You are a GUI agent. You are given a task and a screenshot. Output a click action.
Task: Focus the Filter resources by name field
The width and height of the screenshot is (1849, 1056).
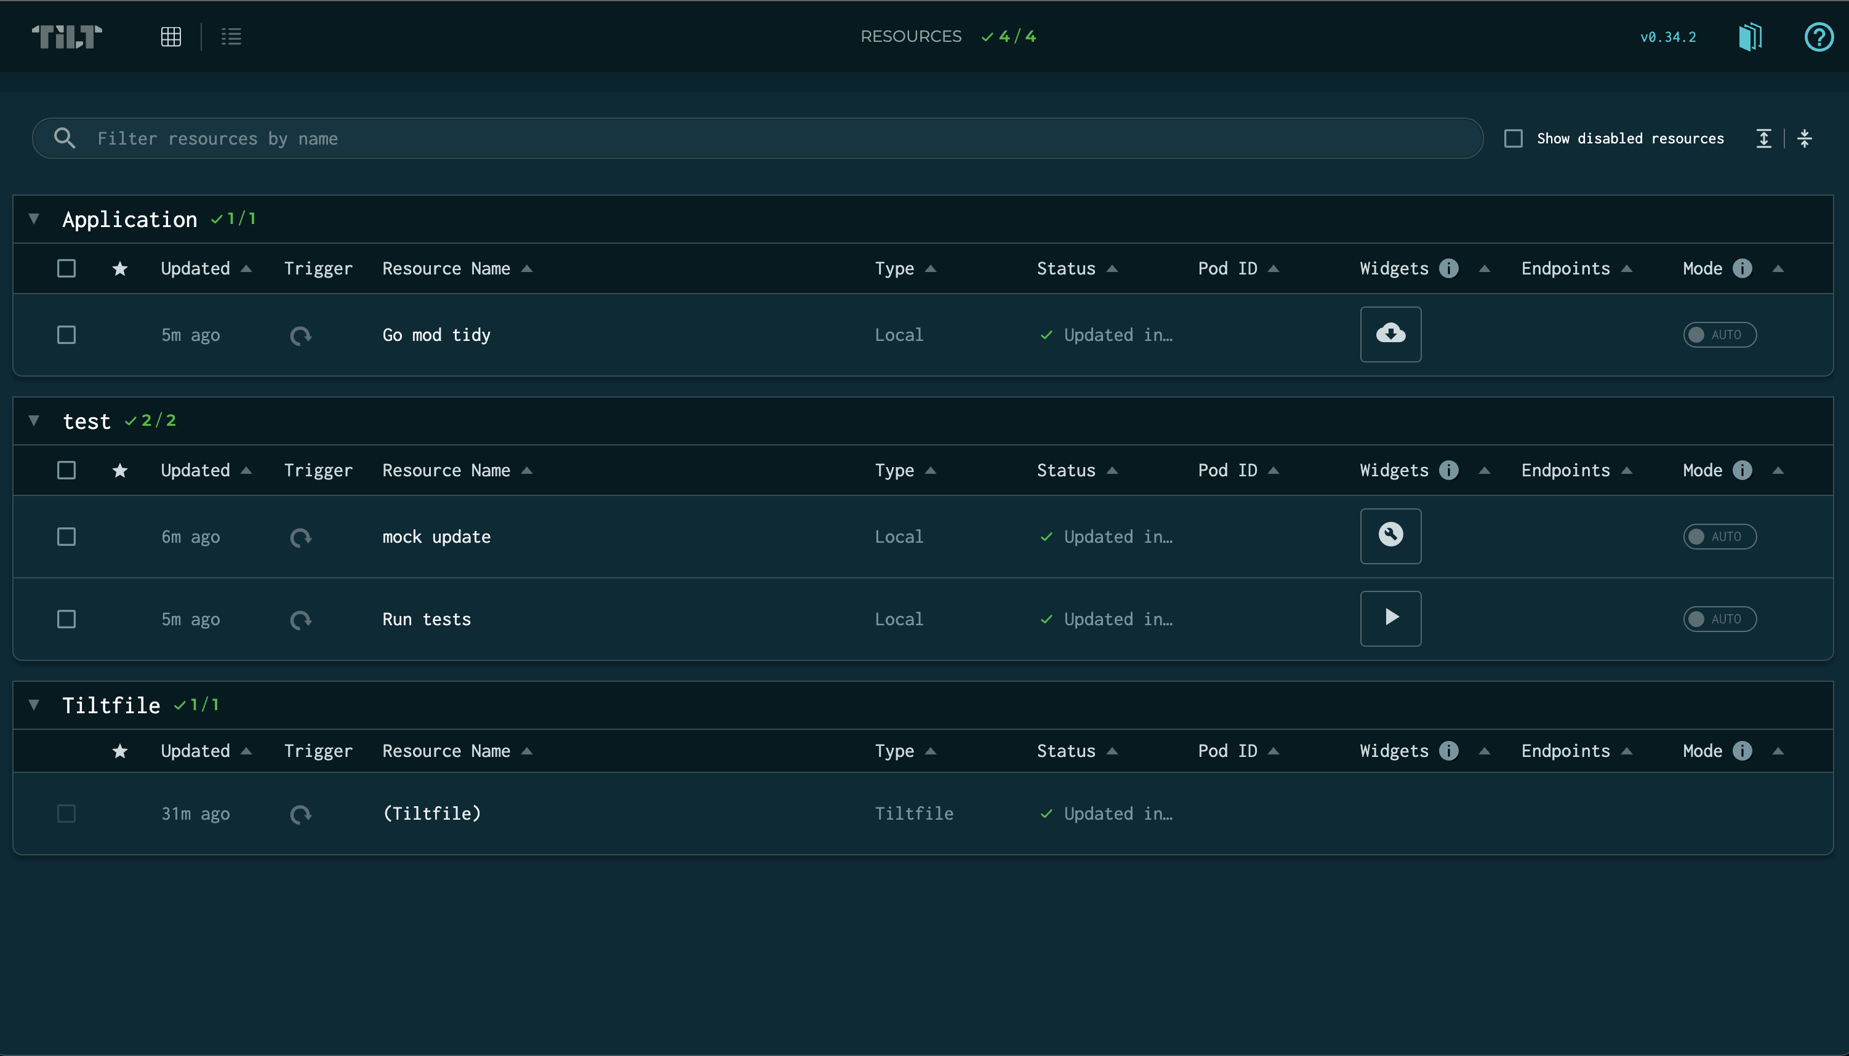[757, 138]
